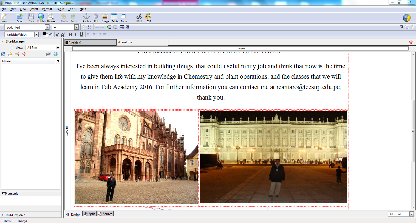This screenshot has height=223, width=416.
Task: Align text left
Action: [89, 35]
